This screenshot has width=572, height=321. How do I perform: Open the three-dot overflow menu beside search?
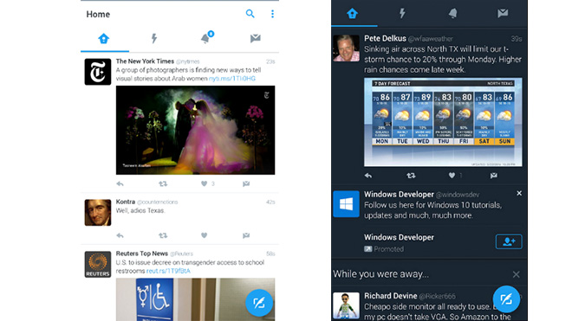(272, 14)
